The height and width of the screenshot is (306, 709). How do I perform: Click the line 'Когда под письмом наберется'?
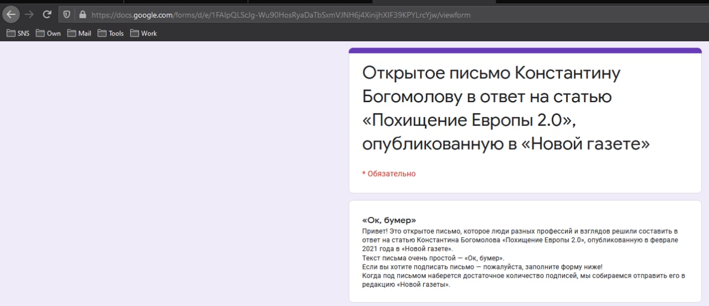click(x=523, y=276)
